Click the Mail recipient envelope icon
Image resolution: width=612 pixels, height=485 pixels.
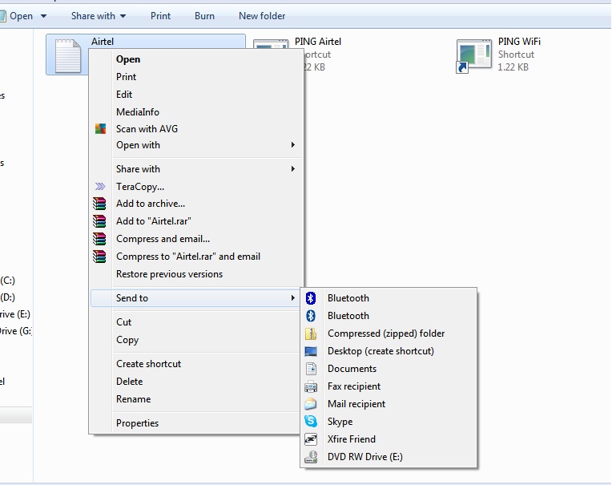[311, 404]
